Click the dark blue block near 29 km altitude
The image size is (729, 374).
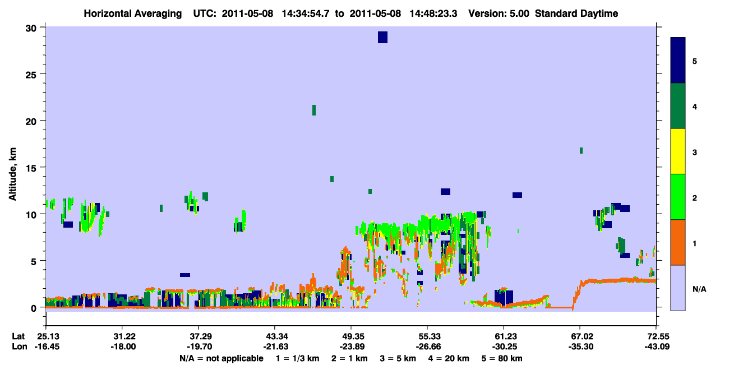tap(382, 37)
